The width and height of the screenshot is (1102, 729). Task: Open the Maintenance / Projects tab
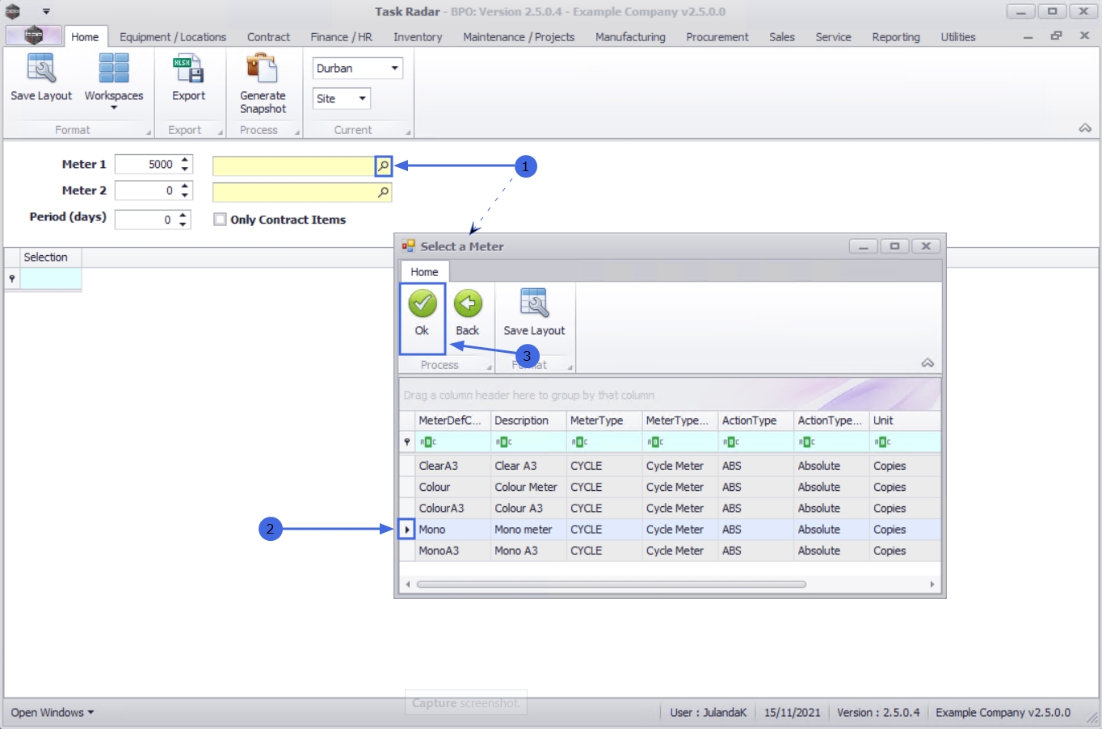519,37
